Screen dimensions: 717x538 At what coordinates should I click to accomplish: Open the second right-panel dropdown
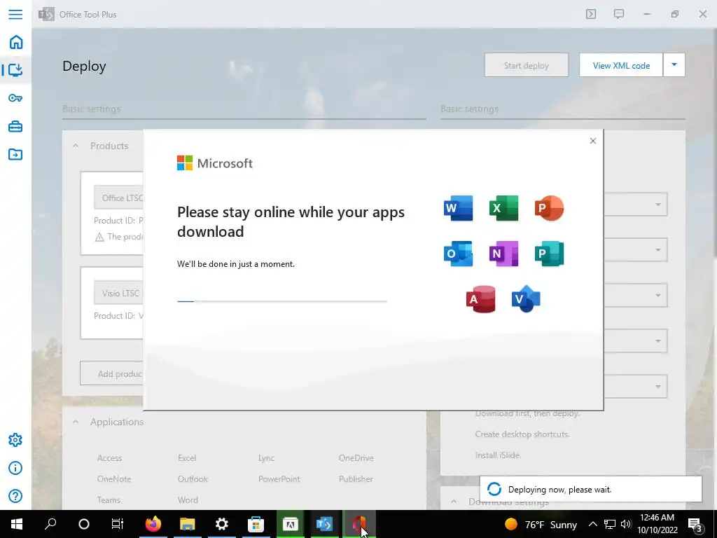tap(636, 250)
